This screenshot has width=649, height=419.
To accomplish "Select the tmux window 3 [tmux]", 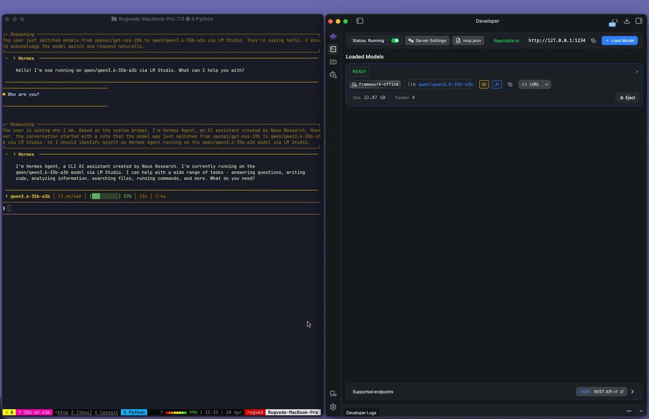I will point(81,413).
